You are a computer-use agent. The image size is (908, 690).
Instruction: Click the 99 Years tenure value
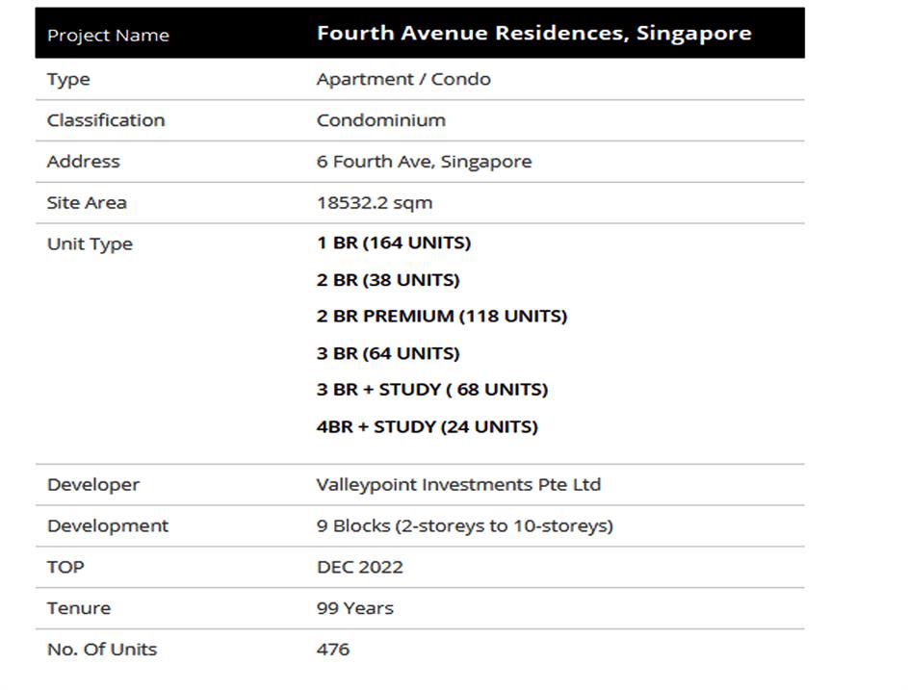(354, 608)
